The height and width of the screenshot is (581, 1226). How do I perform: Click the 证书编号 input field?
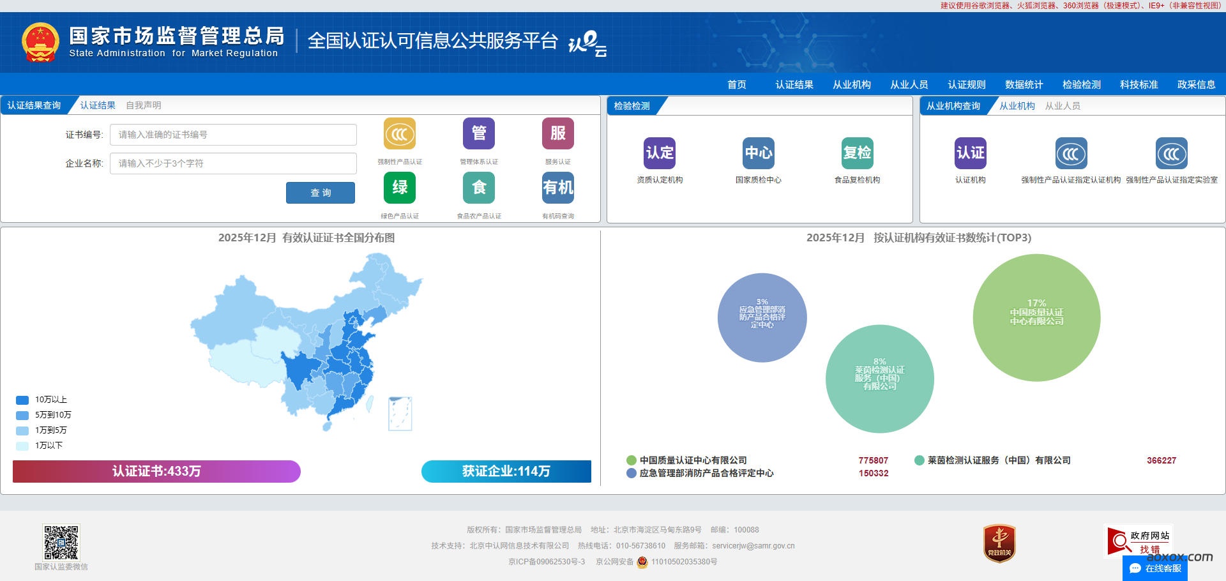(233, 134)
